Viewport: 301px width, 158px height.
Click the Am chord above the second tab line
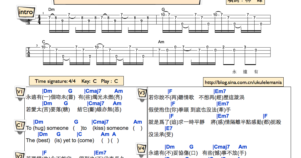pyautogui.click(x=161, y=42)
